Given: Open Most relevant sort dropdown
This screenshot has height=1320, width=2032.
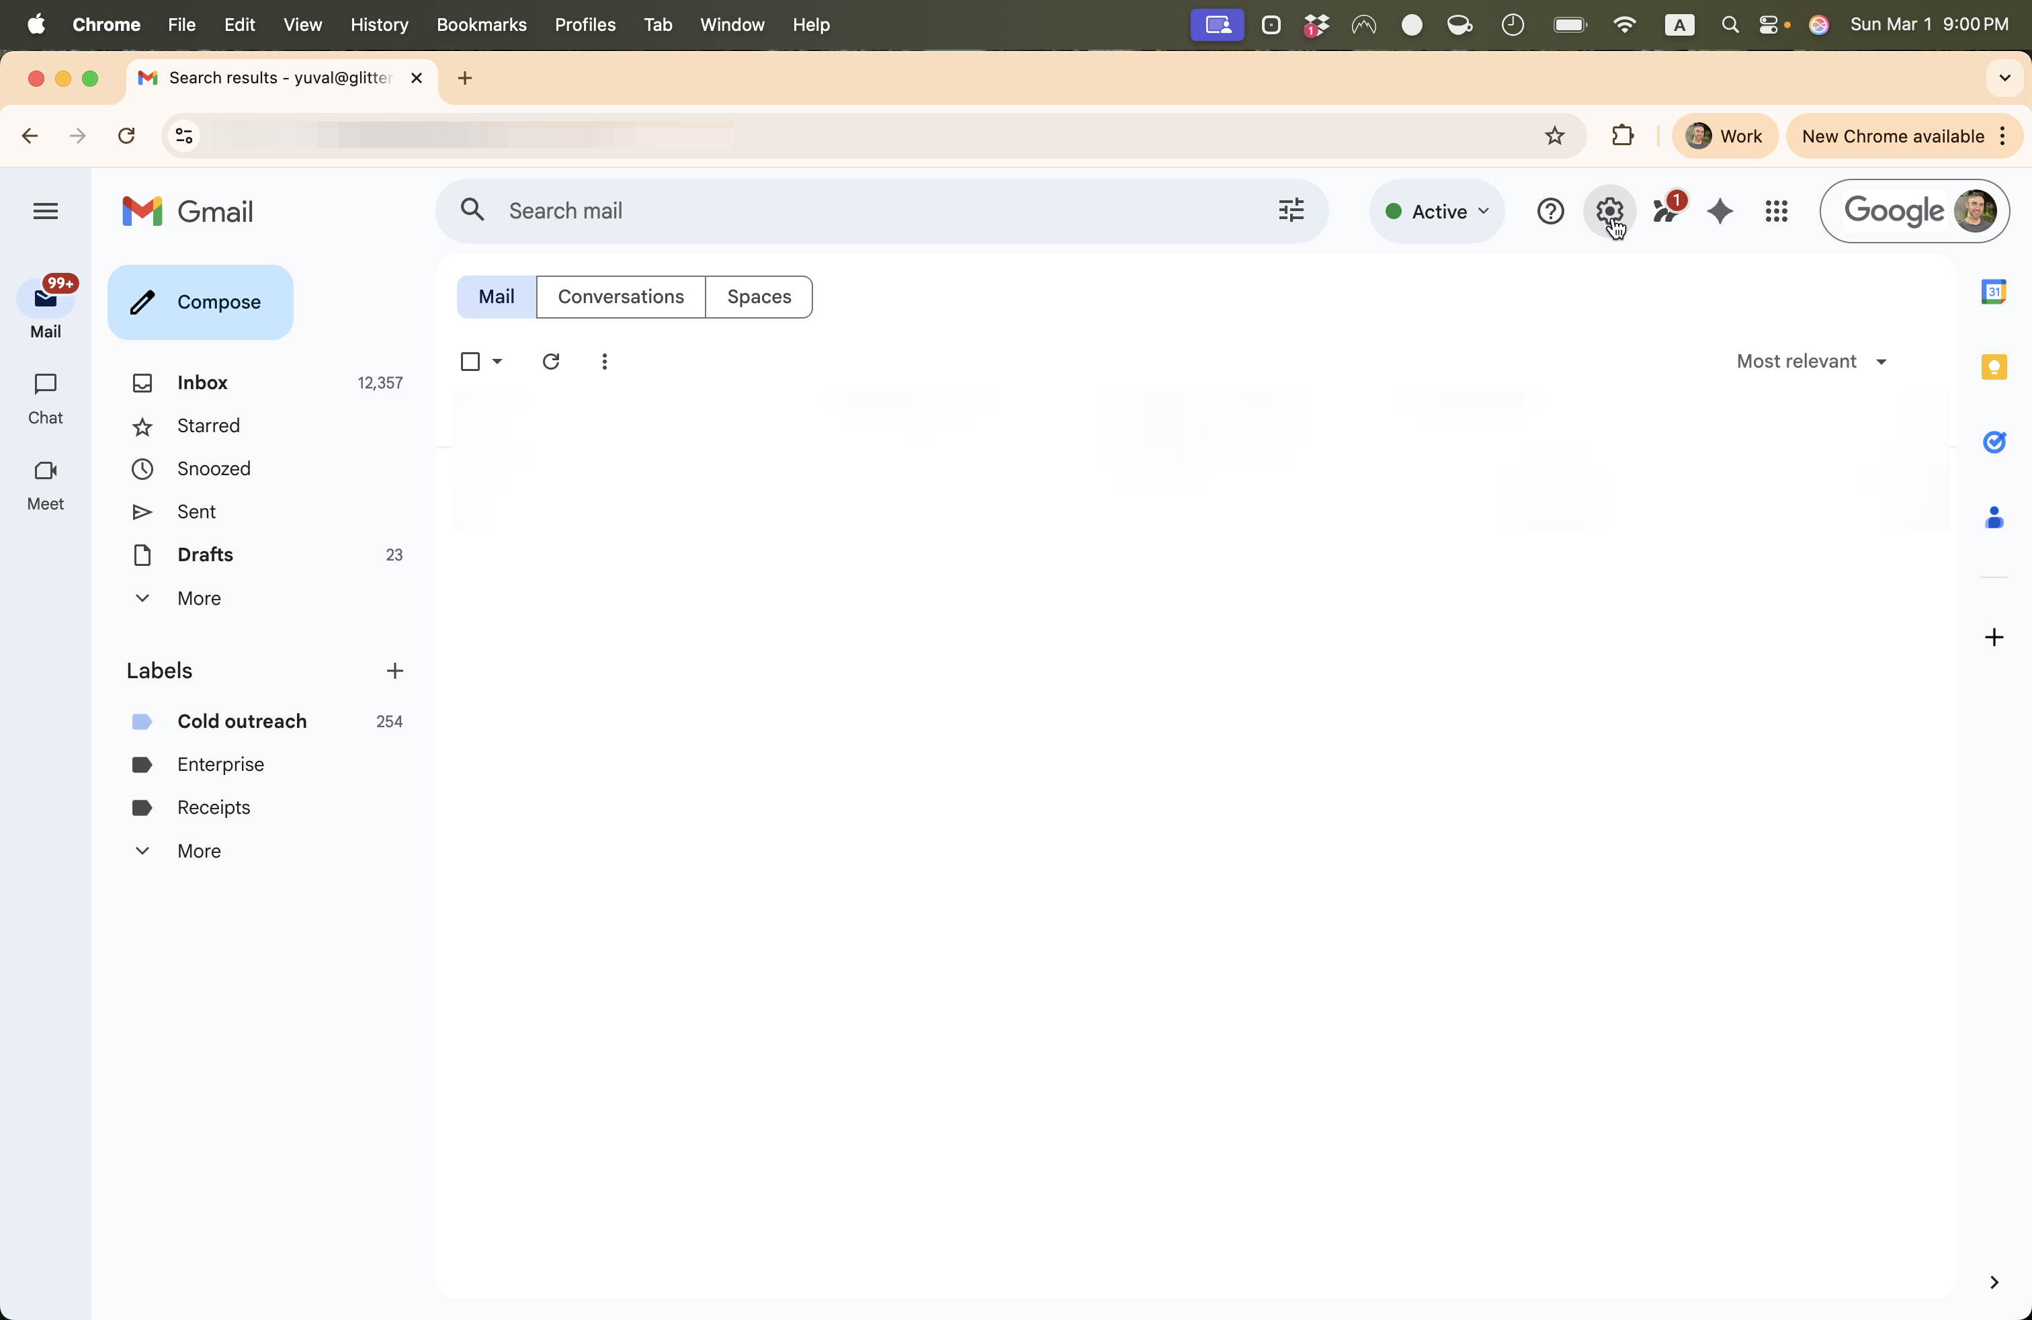Looking at the screenshot, I should point(1811,361).
